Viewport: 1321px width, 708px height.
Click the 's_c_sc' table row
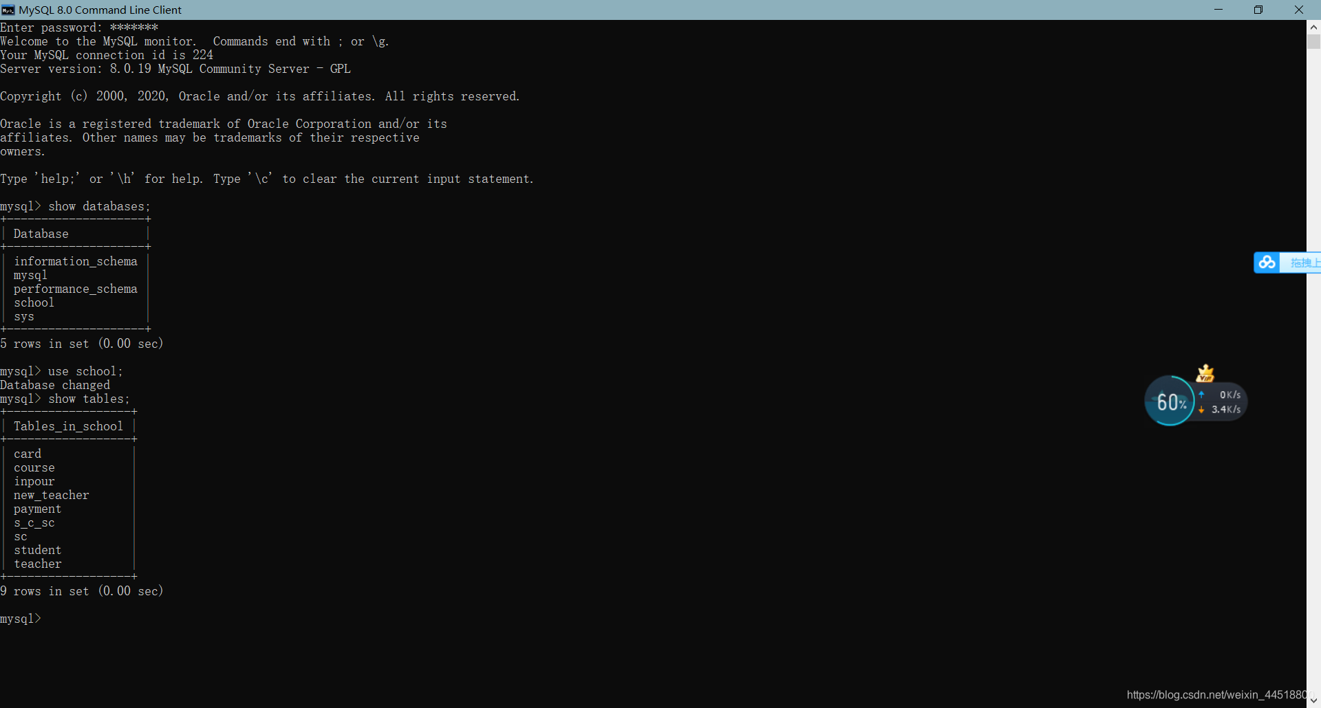coord(34,522)
